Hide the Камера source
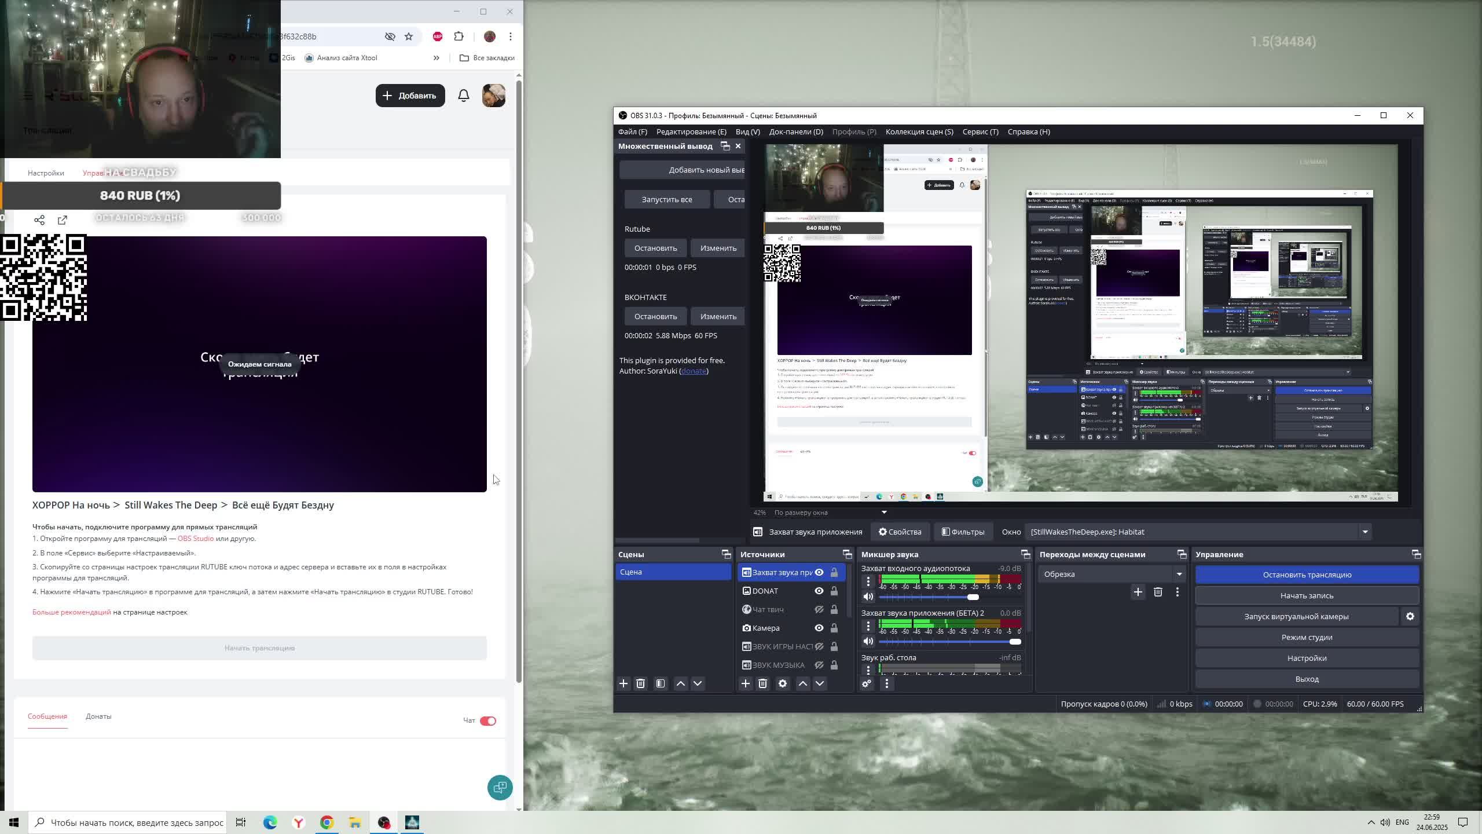 819,628
